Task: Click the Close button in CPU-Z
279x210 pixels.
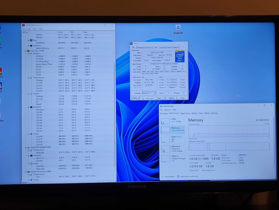Action: (x=182, y=98)
